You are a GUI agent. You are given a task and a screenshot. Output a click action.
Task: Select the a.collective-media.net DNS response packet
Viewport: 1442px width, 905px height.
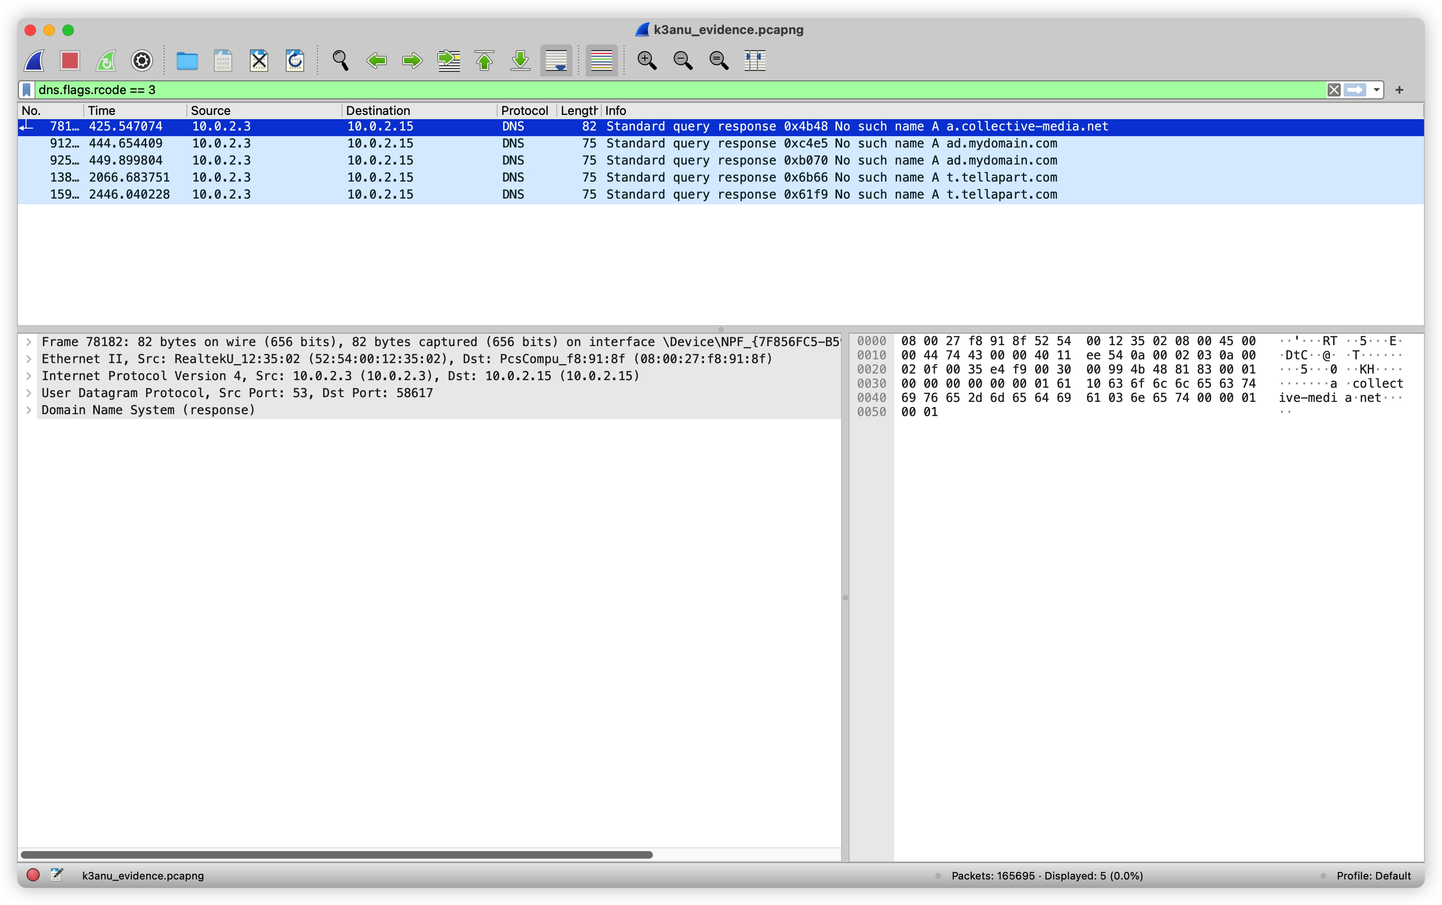tap(721, 127)
